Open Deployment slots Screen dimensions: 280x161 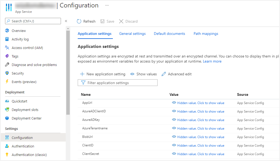25,110
